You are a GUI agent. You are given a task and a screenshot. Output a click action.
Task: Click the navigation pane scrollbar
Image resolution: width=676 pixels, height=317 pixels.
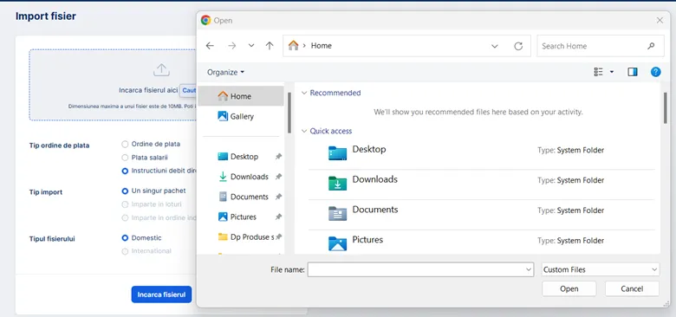[x=289, y=113]
